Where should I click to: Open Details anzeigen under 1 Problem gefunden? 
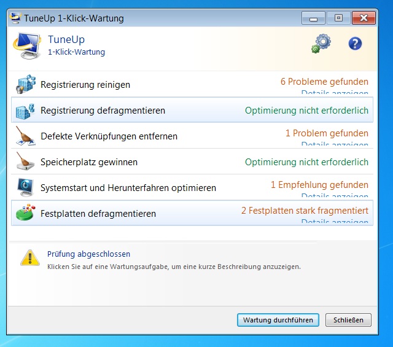[335, 144]
